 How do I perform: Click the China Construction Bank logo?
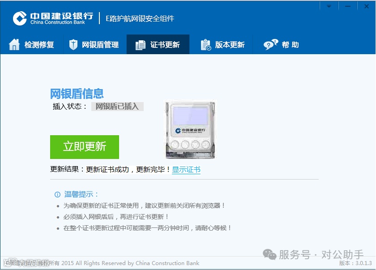[x=20, y=18]
